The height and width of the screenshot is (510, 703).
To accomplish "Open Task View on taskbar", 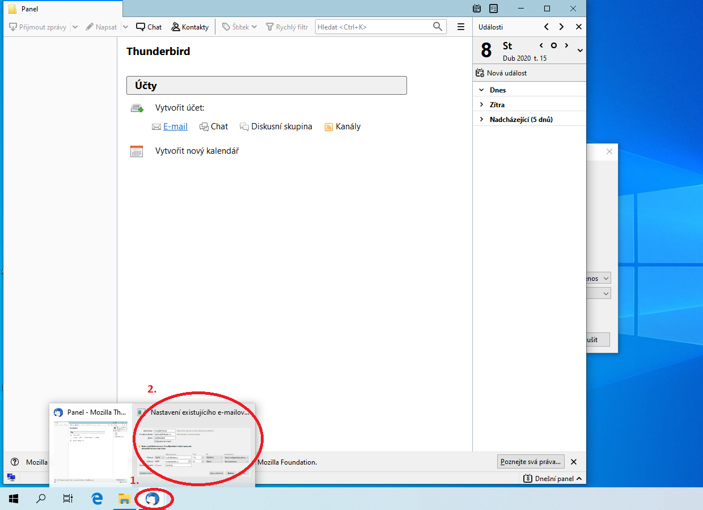I will tap(68, 499).
